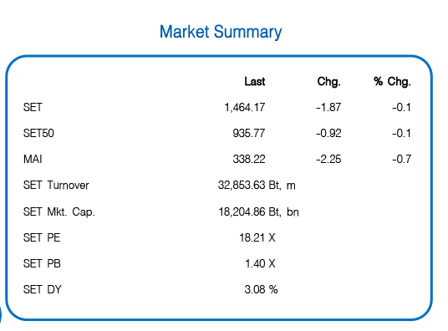Click MAI last value 338.22

pos(249,159)
